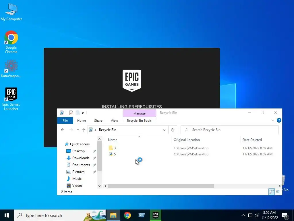Go forward with the forward arrow
Screen dimensions: 294x221
coord(71,130)
